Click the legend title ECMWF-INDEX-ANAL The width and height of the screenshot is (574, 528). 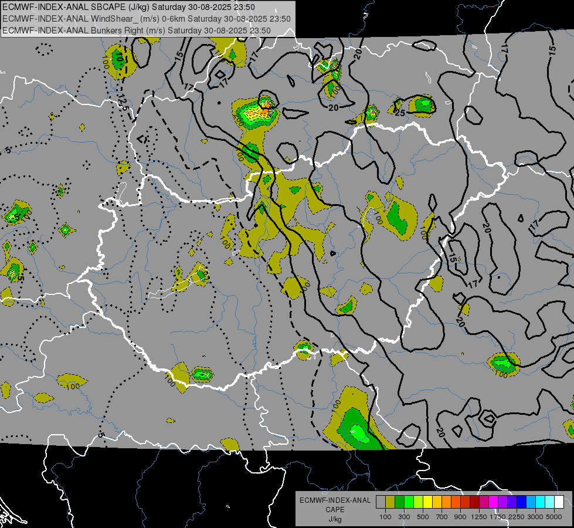335,500
